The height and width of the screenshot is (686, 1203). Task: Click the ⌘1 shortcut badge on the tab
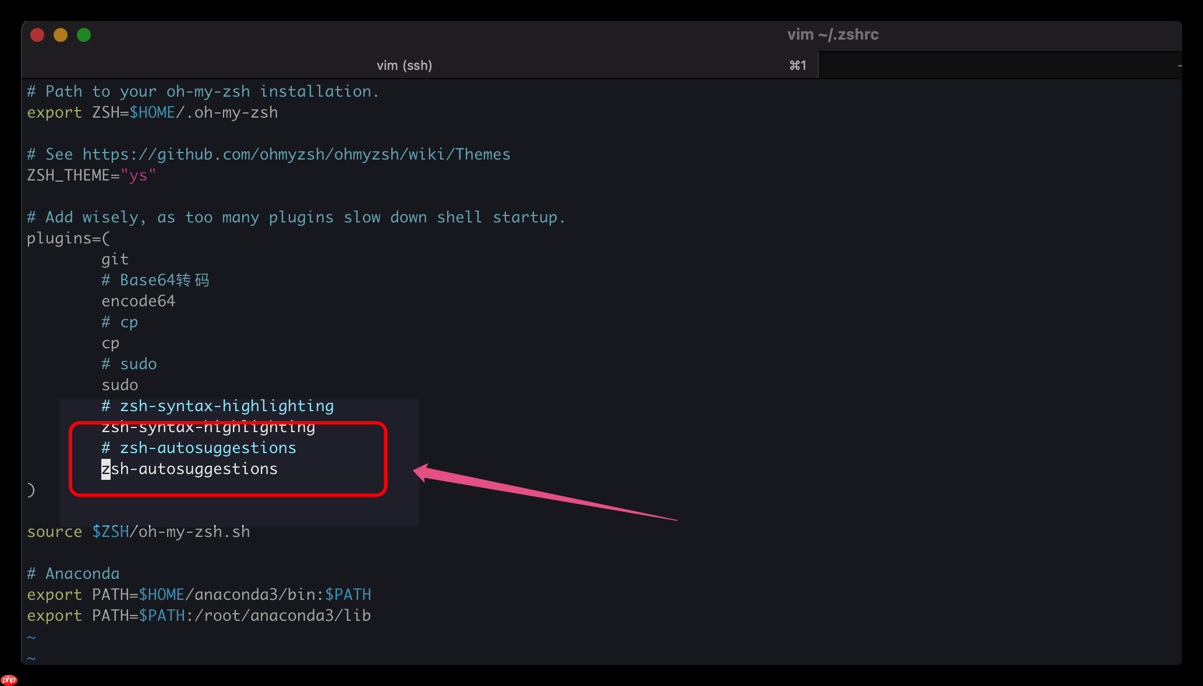797,65
